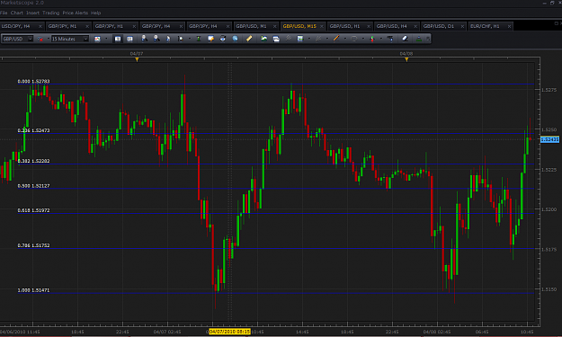Select the Fibonacci label 0.382 1.52282
562x337 pixels.
33,161
